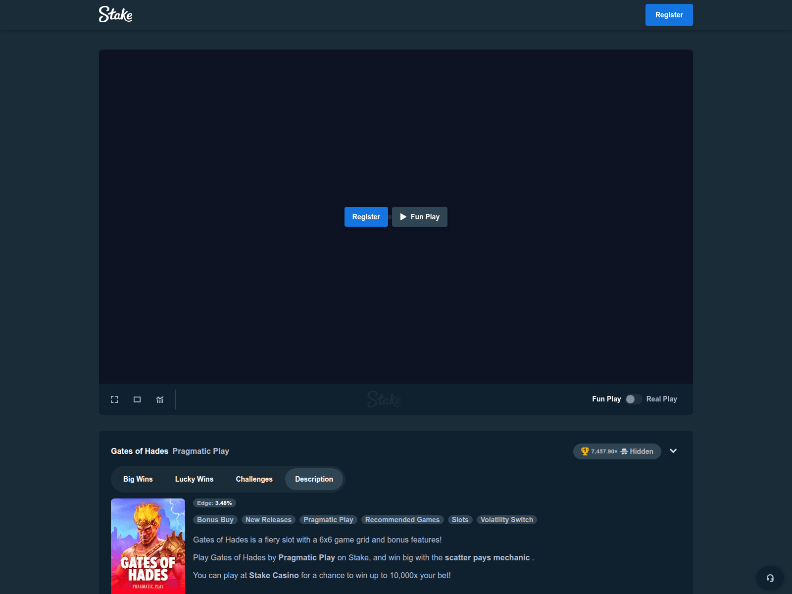Image resolution: width=792 pixels, height=594 pixels.
Task: Click the hidden user incognito icon
Action: 625,451
